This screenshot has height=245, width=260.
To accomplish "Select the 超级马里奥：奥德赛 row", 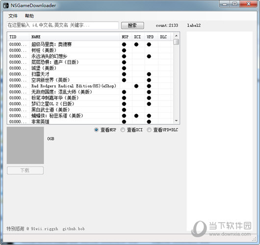I will 90,45.
